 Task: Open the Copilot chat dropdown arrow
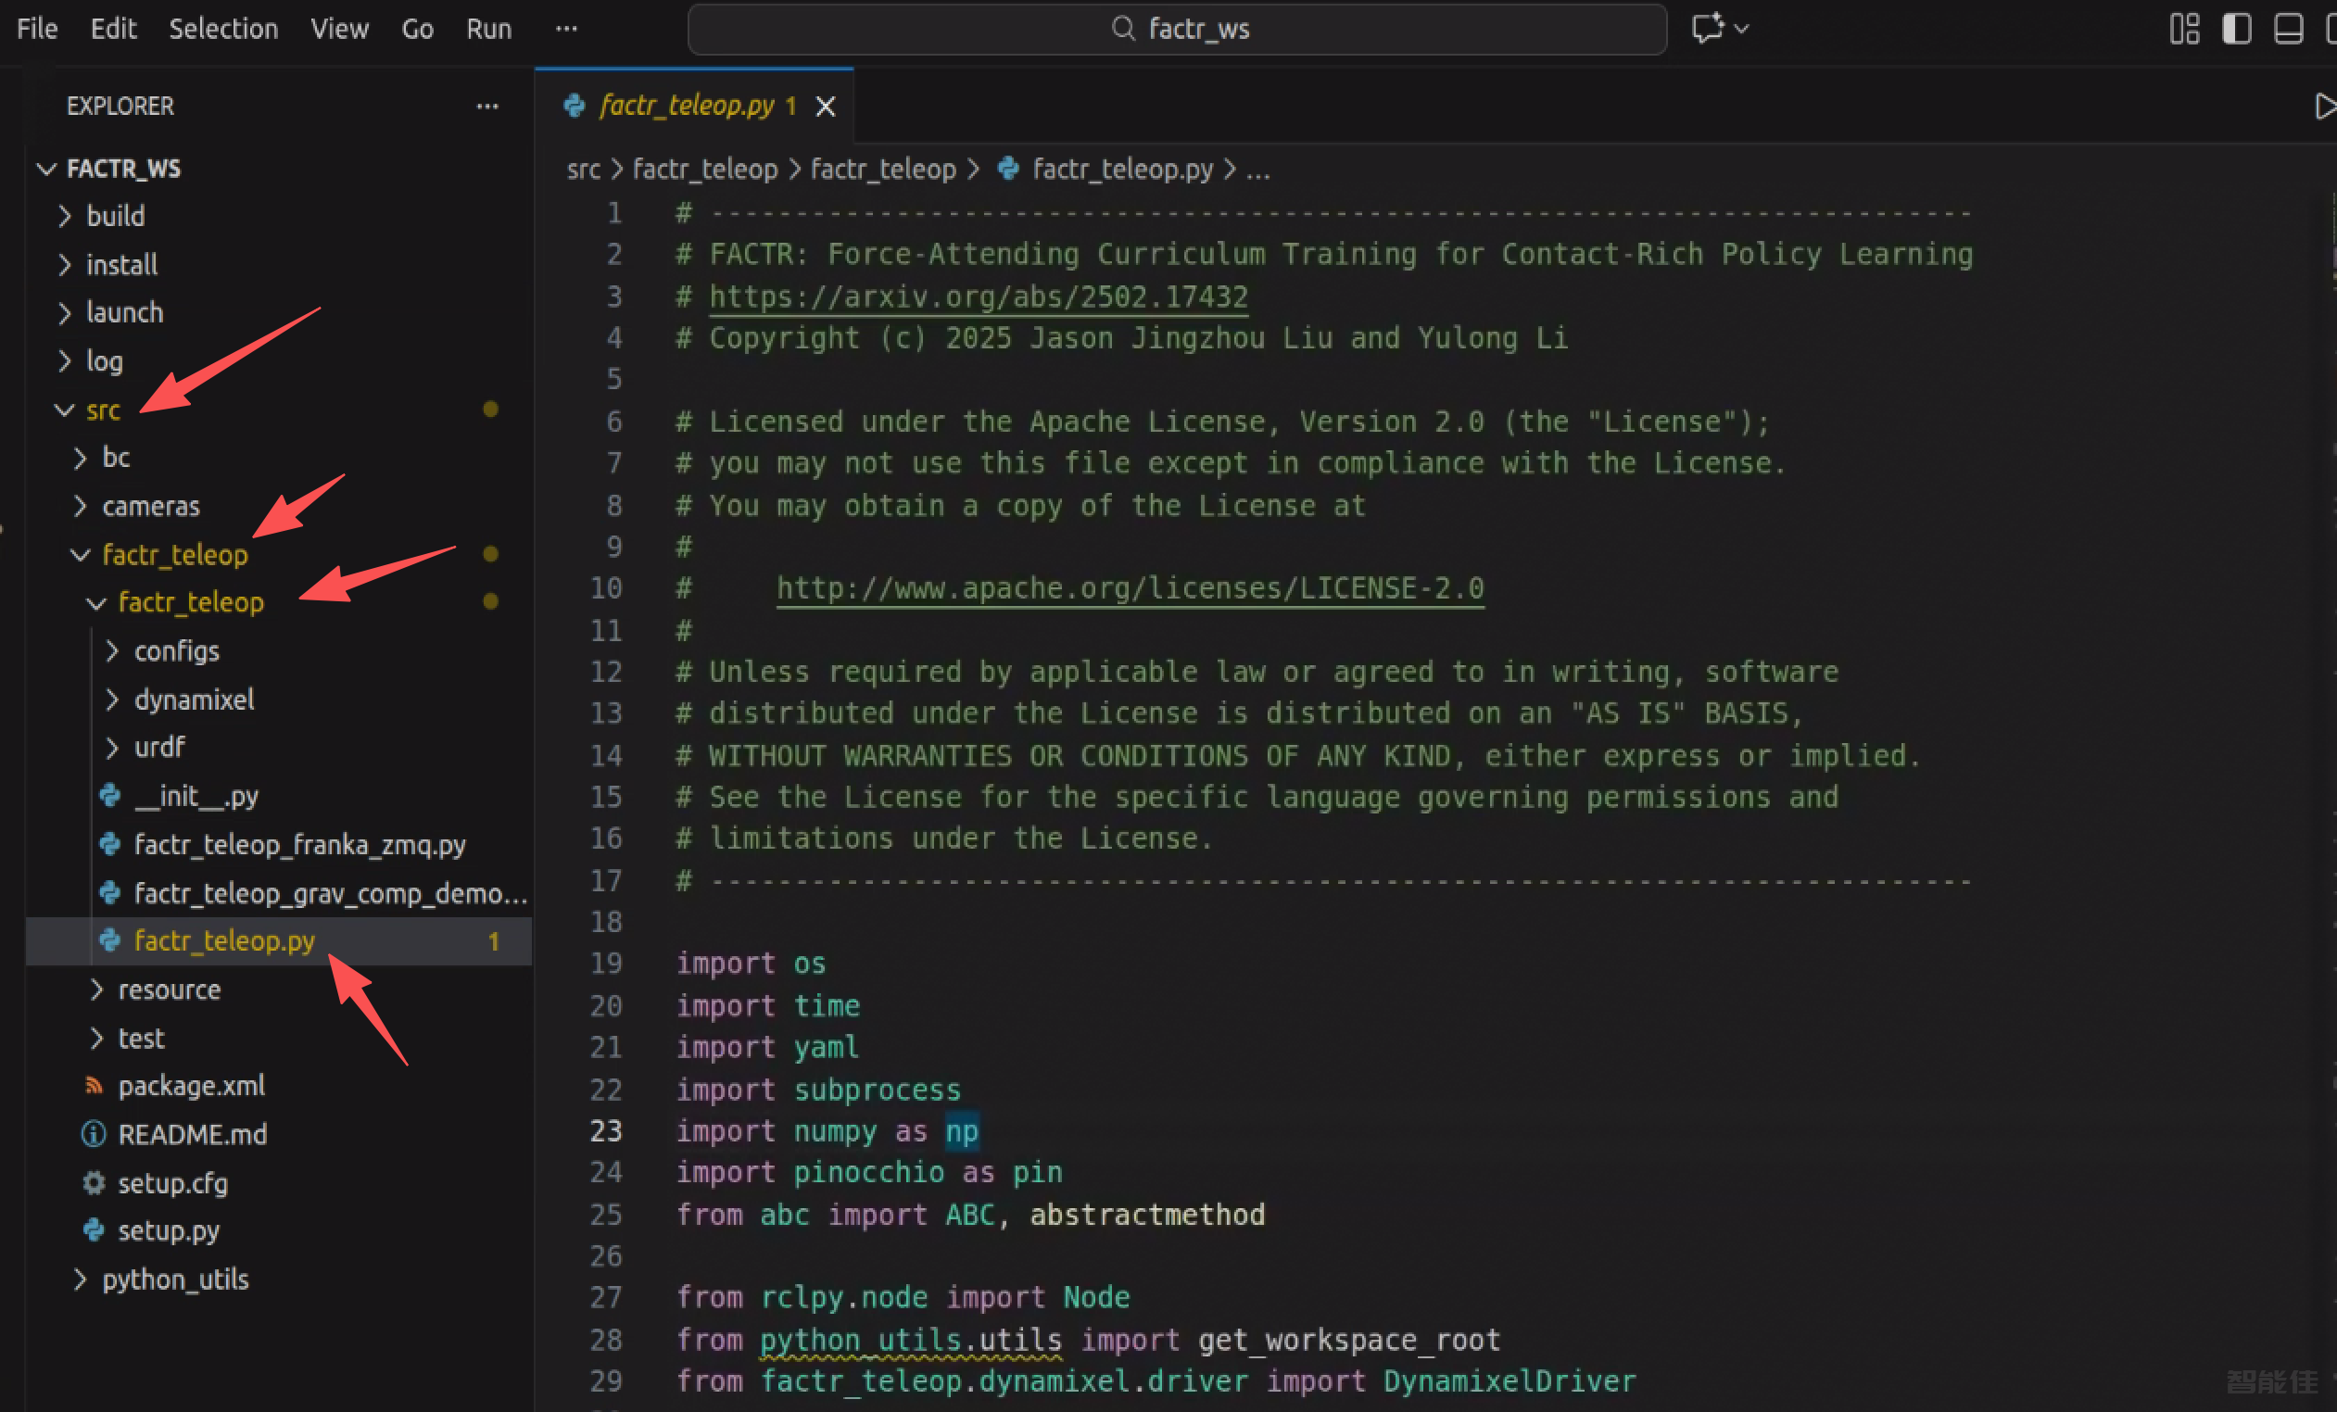pos(1741,29)
